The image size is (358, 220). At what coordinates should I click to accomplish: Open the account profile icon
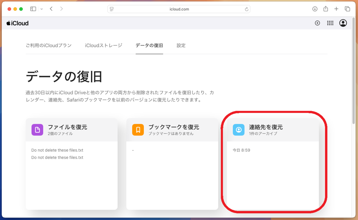pos(343,23)
